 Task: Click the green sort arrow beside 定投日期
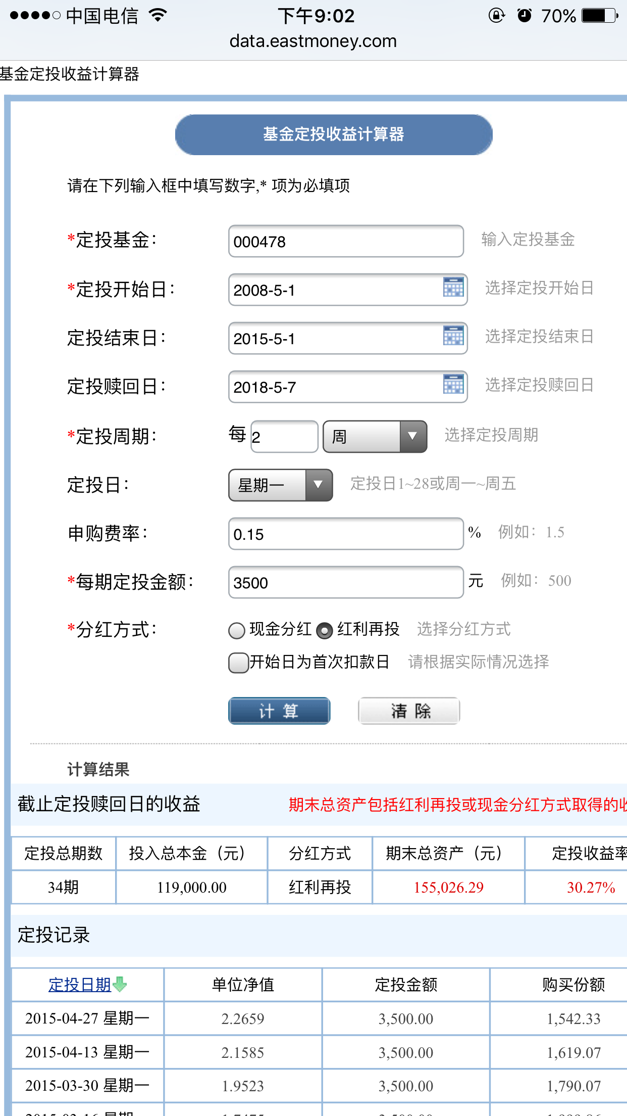[120, 984]
